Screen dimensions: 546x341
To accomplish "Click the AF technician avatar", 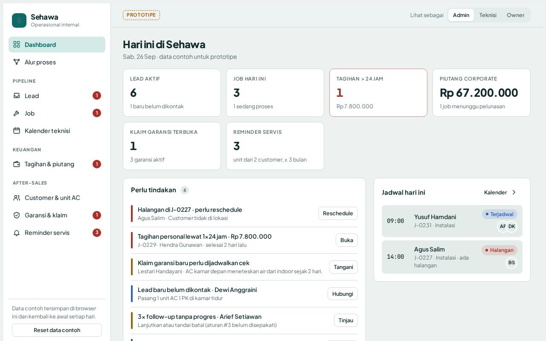I will pos(503,226).
